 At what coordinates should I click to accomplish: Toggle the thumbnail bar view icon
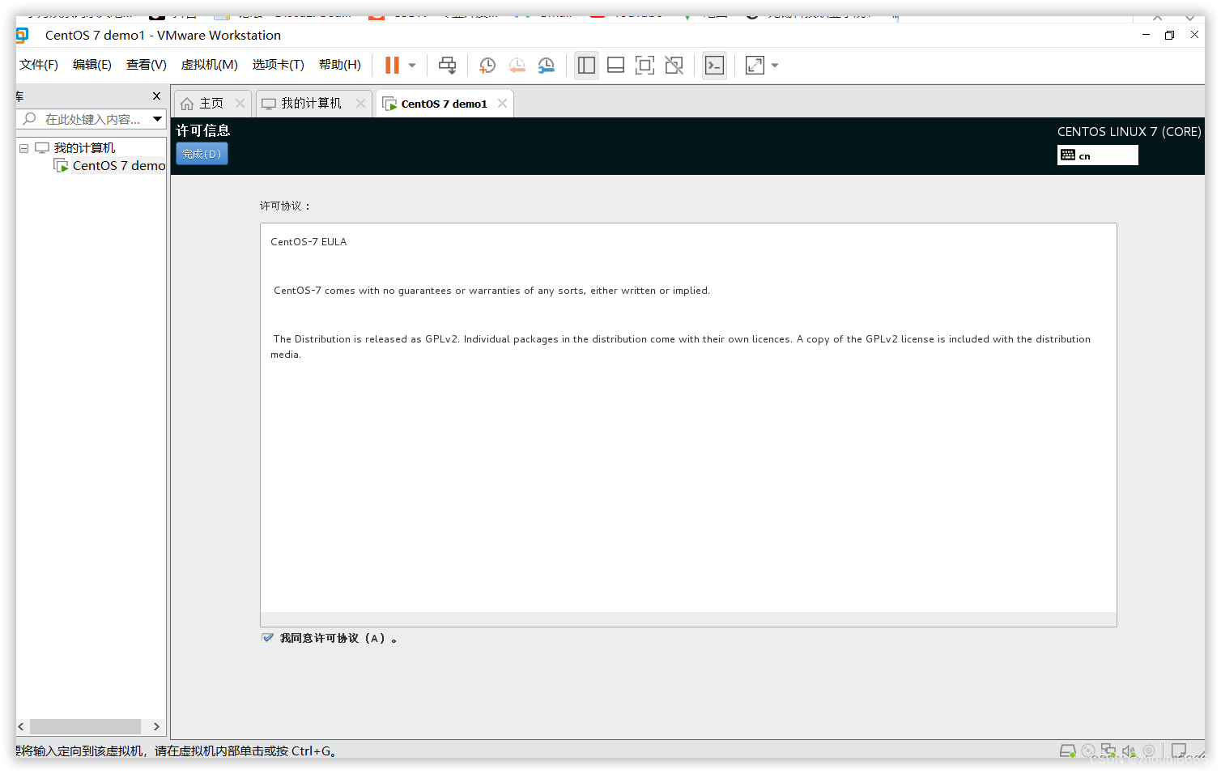click(615, 66)
